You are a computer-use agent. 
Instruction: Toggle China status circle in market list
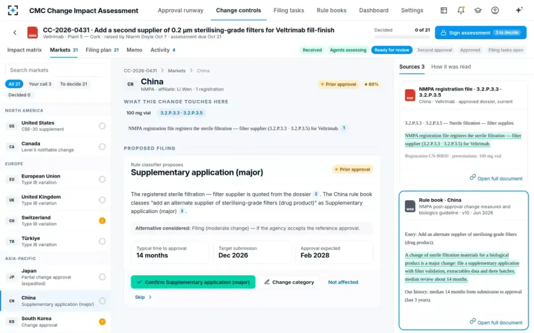pyautogui.click(x=102, y=301)
